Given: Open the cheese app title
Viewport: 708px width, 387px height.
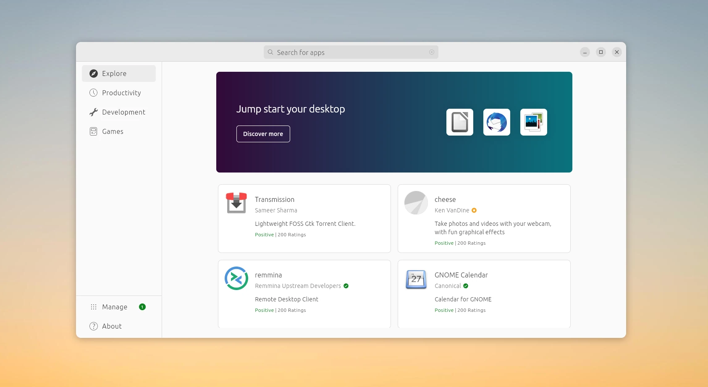Looking at the screenshot, I should [x=445, y=199].
